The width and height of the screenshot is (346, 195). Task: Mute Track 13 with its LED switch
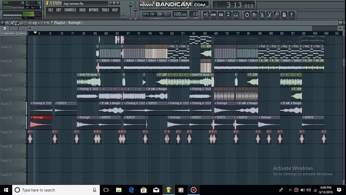pos(24,56)
